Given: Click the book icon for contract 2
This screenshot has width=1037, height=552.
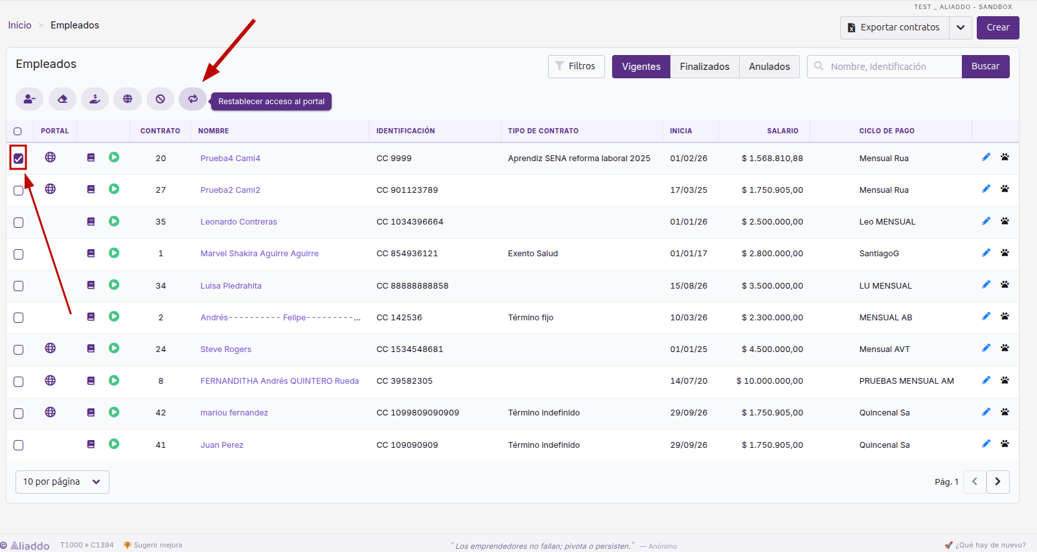Looking at the screenshot, I should pos(91,316).
